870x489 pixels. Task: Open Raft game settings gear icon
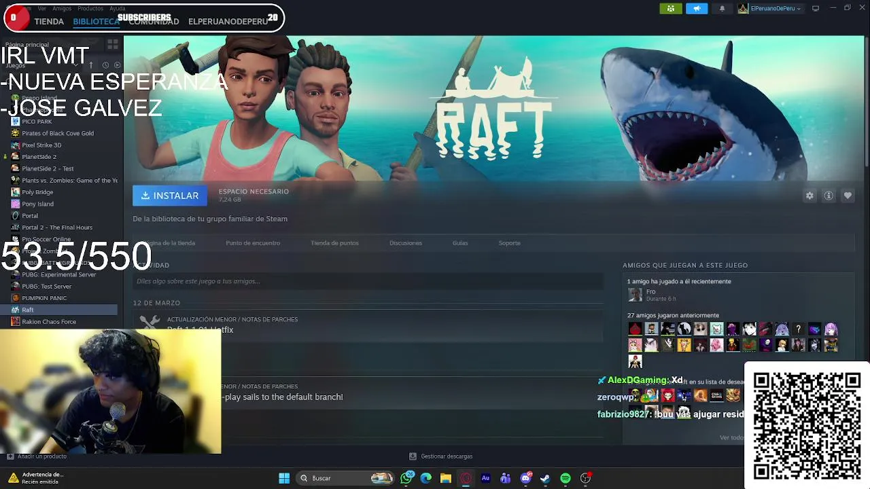[810, 196]
